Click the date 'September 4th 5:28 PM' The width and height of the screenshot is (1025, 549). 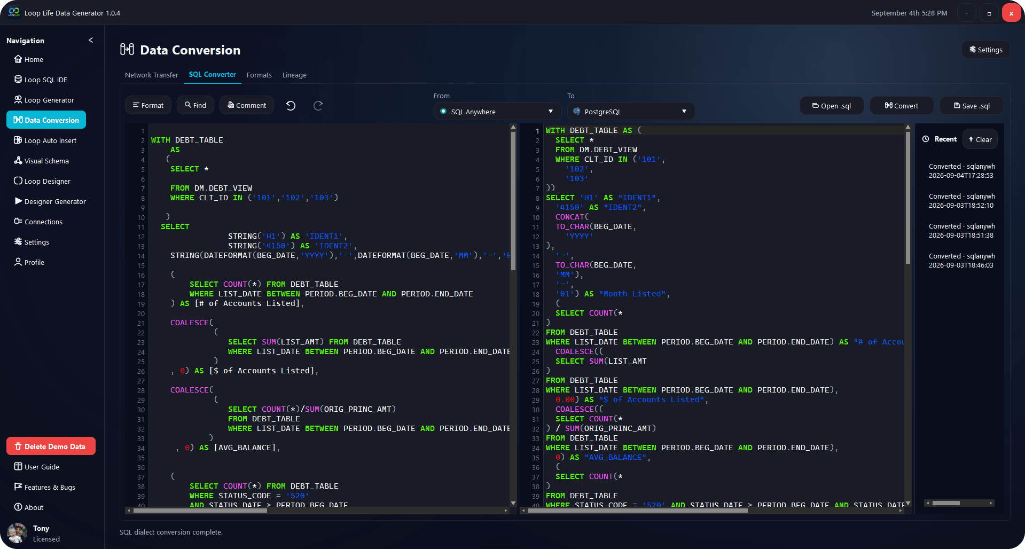click(909, 13)
